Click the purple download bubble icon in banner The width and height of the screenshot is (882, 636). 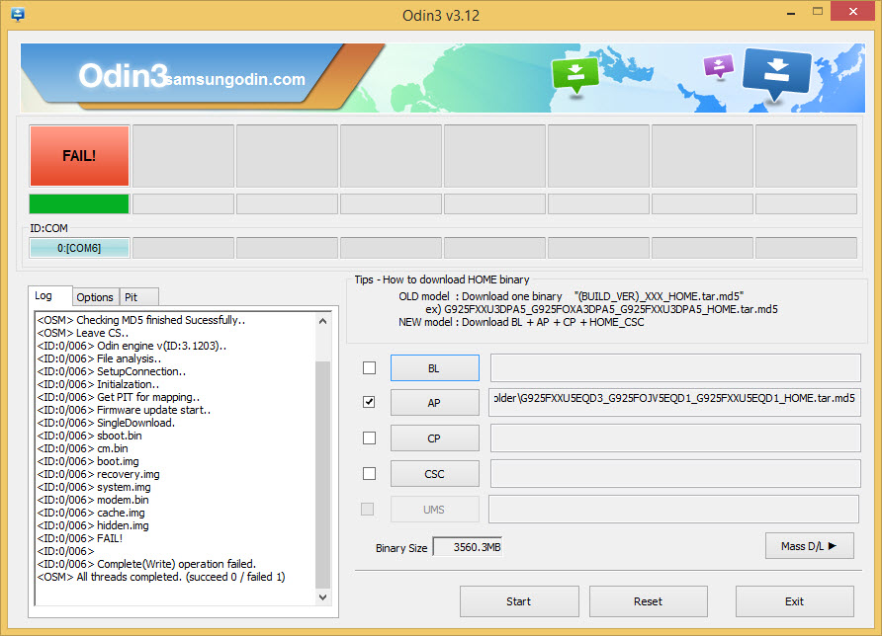[x=718, y=67]
